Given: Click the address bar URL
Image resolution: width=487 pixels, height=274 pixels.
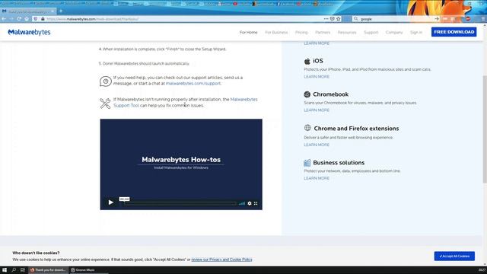Looking at the screenshot, I should tap(93, 19).
